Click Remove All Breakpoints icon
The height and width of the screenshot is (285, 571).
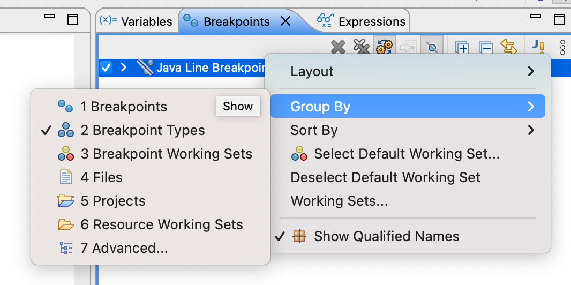tap(362, 47)
